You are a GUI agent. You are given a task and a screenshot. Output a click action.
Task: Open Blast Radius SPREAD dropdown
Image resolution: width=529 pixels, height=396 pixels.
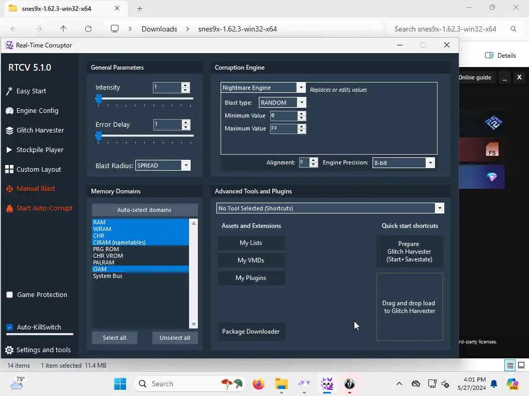(x=186, y=166)
